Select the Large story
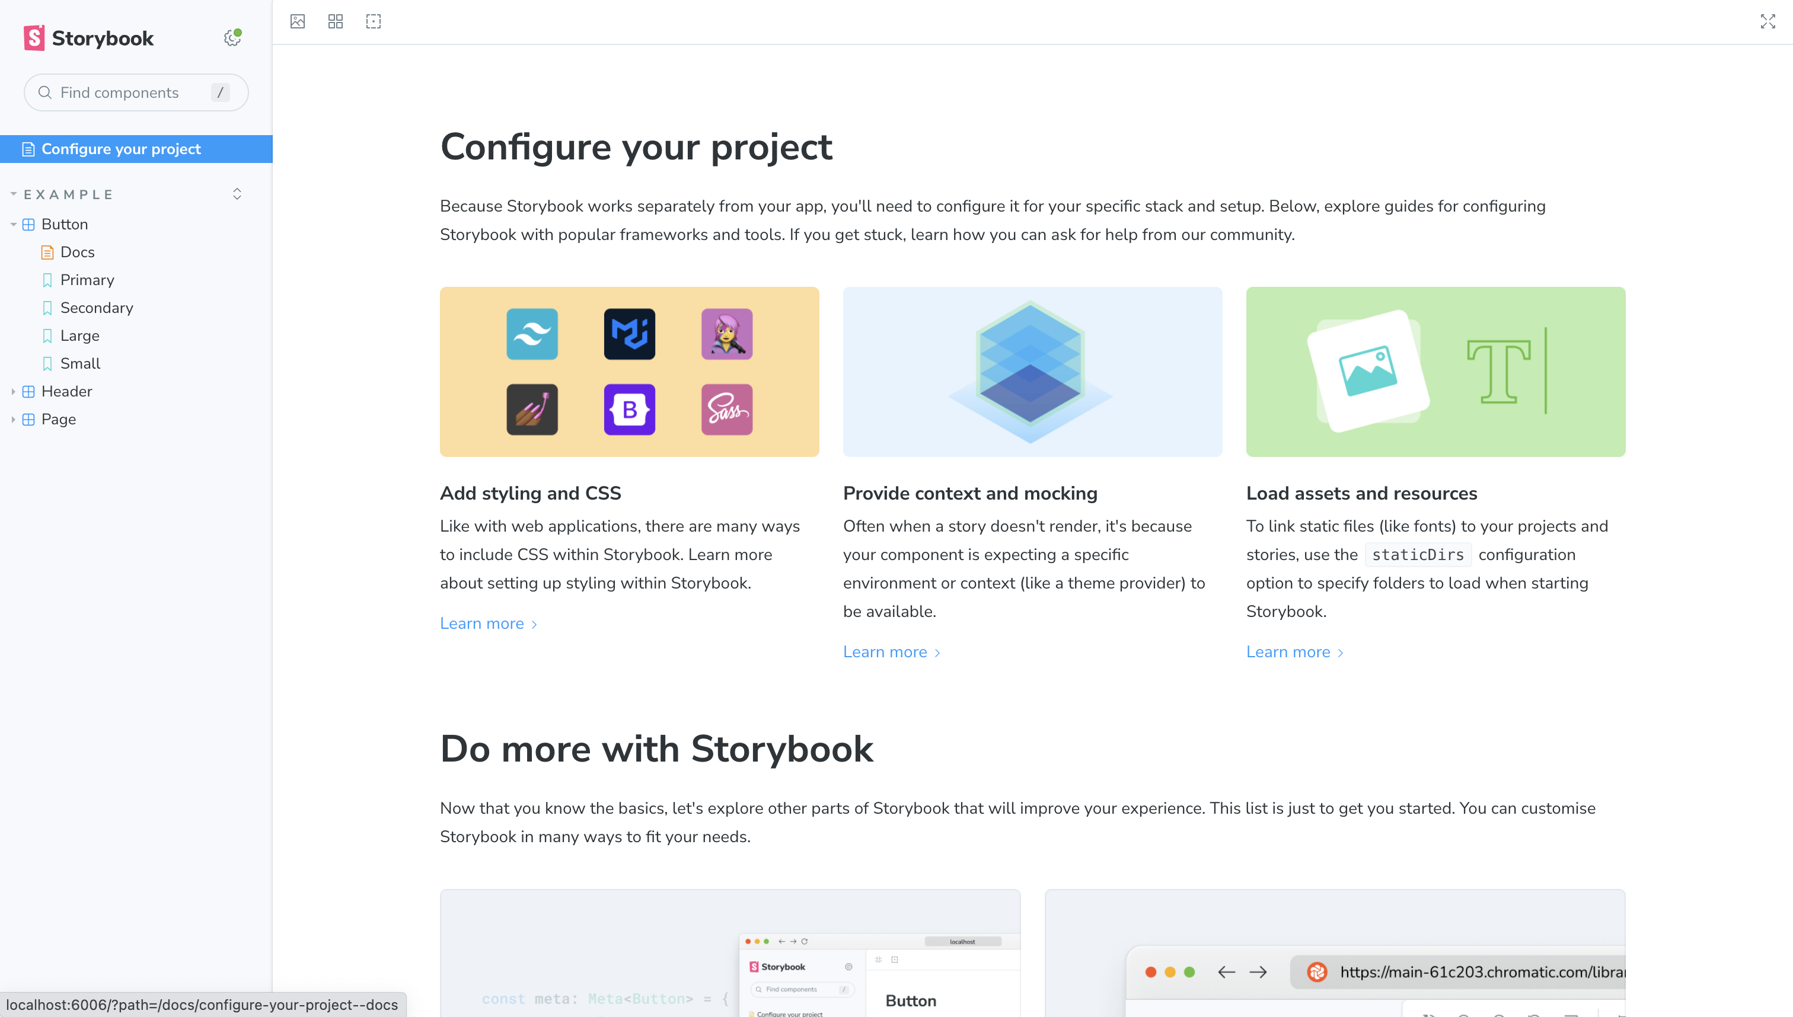 tap(79, 336)
